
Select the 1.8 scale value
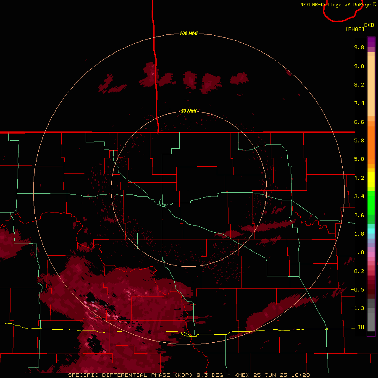pyautogui.click(x=359, y=234)
